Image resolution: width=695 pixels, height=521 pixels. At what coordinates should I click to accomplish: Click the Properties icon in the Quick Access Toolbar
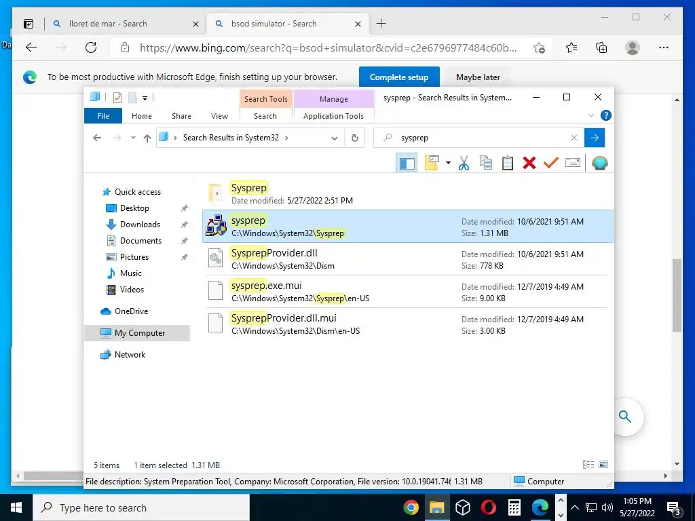117,97
